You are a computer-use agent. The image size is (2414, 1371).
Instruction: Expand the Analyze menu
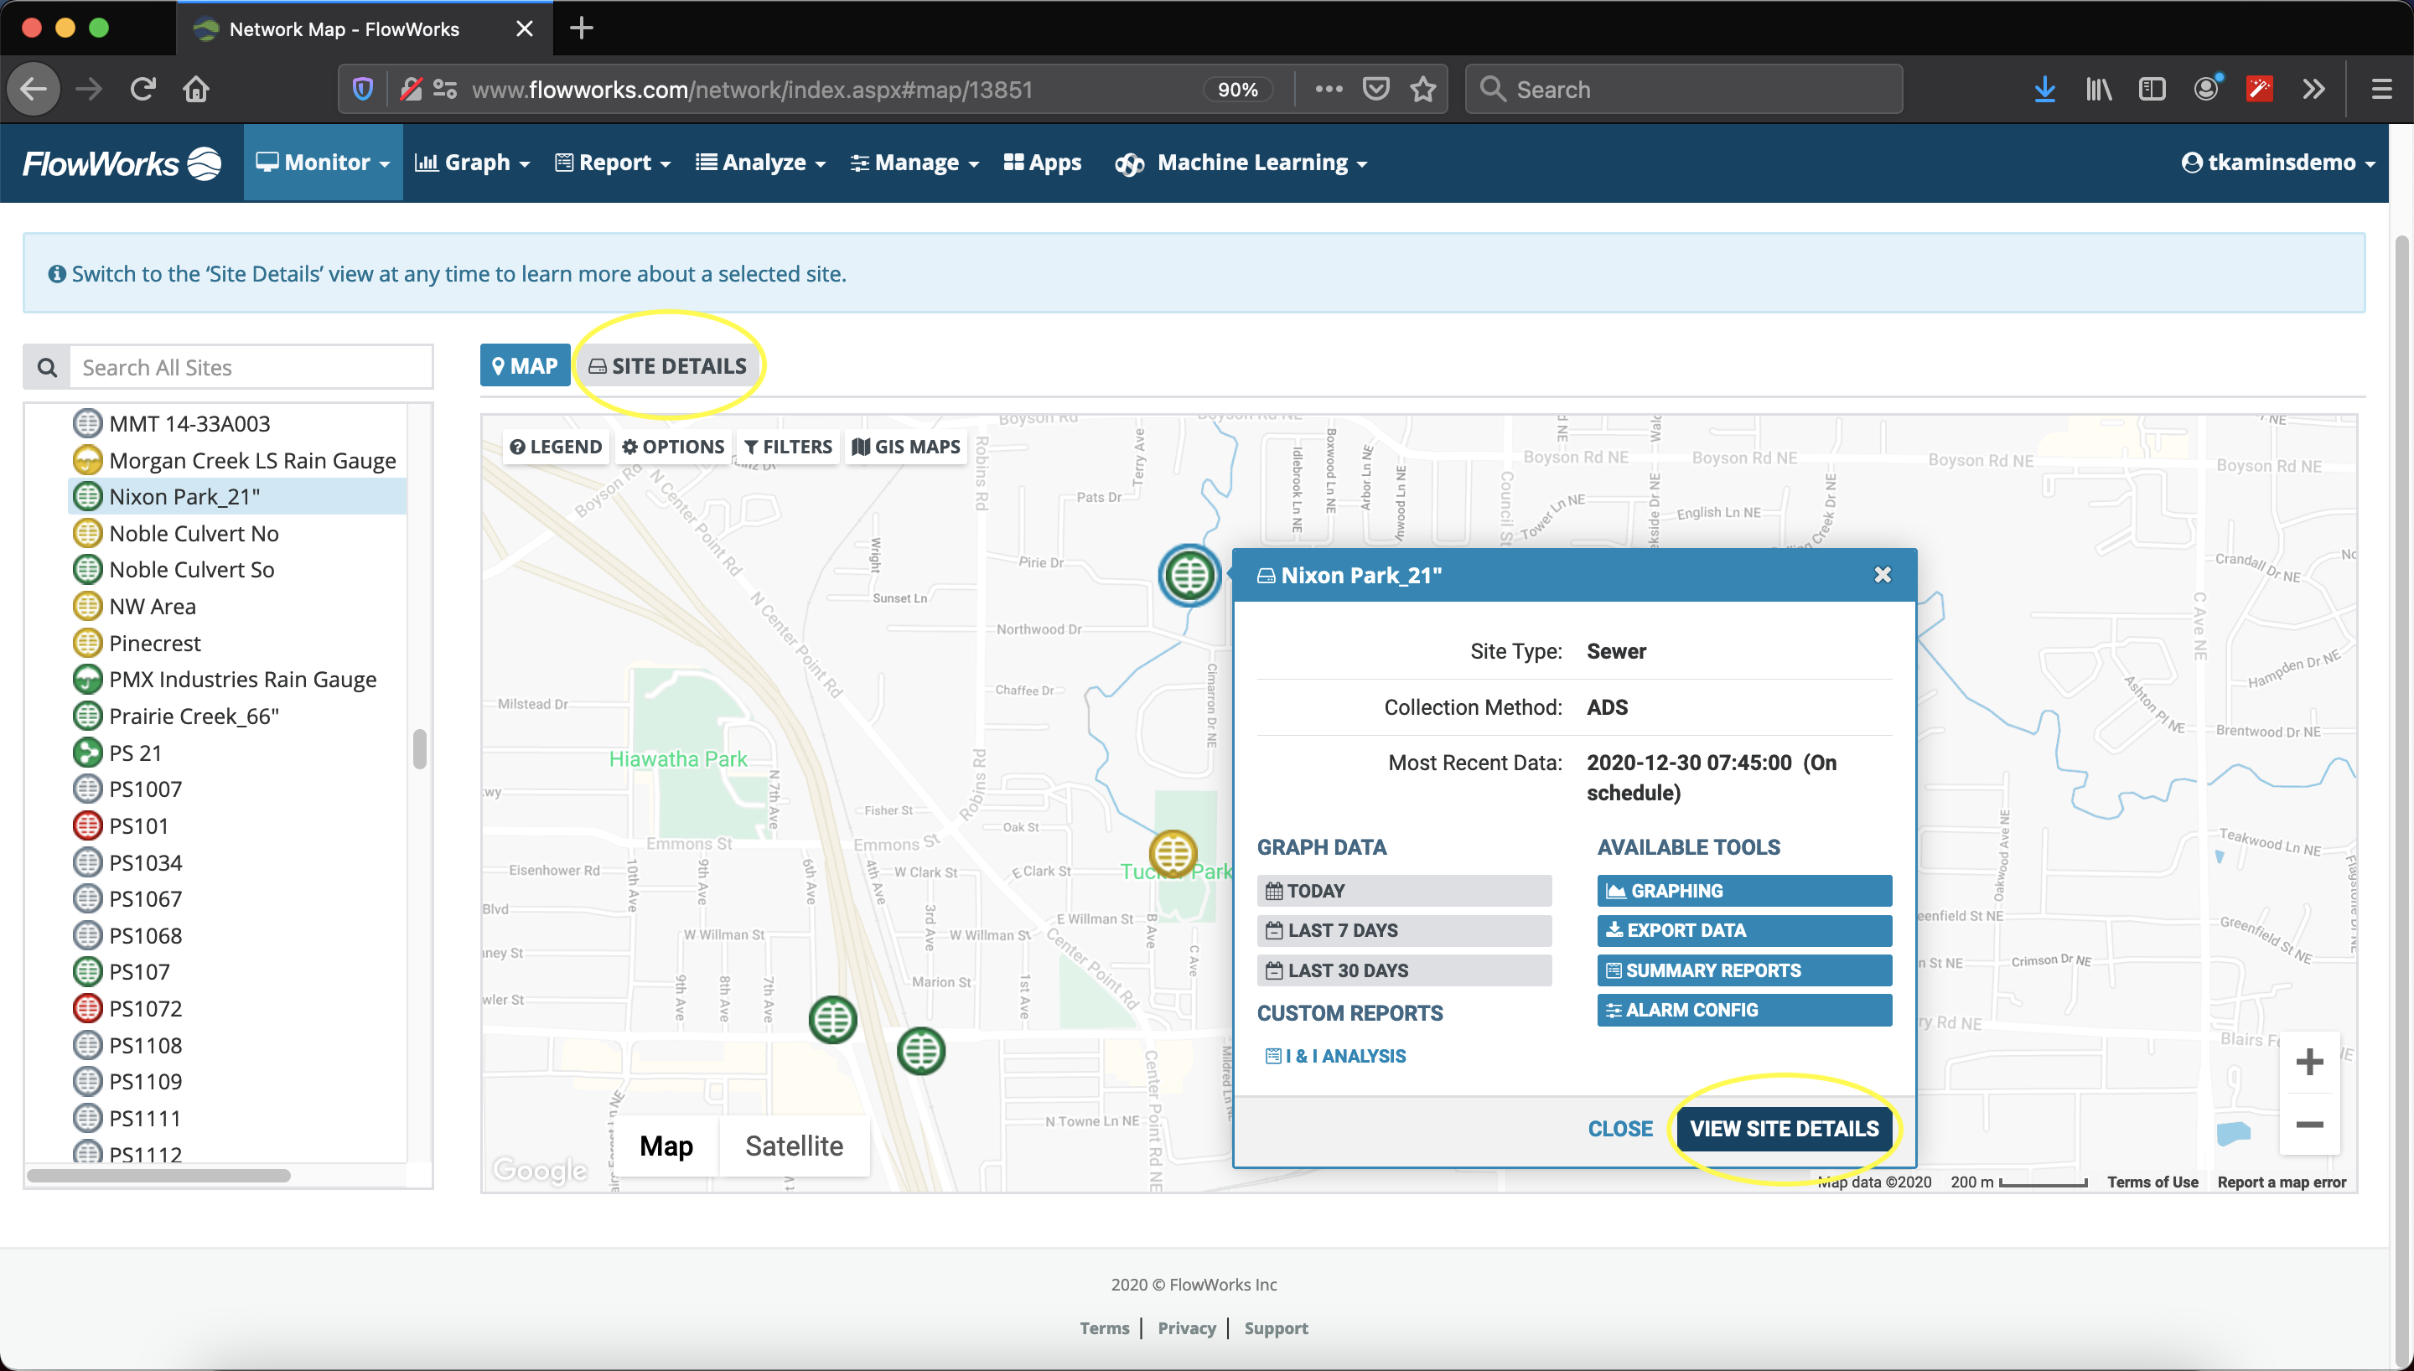[761, 163]
